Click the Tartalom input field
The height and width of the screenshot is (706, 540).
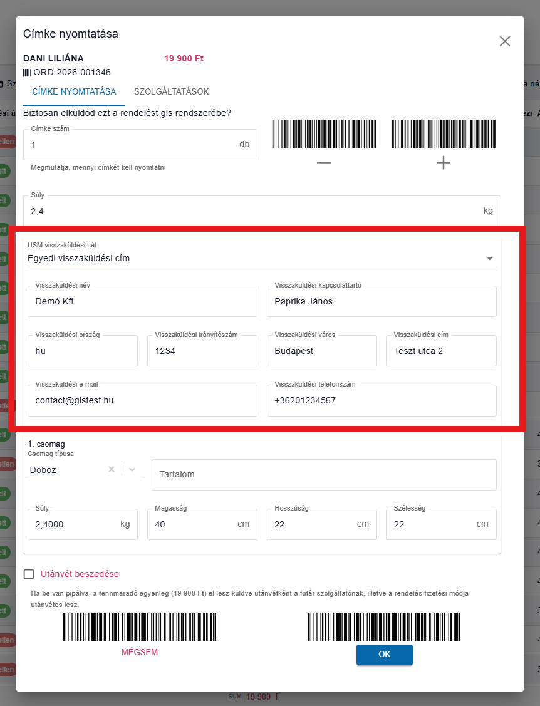(x=324, y=475)
